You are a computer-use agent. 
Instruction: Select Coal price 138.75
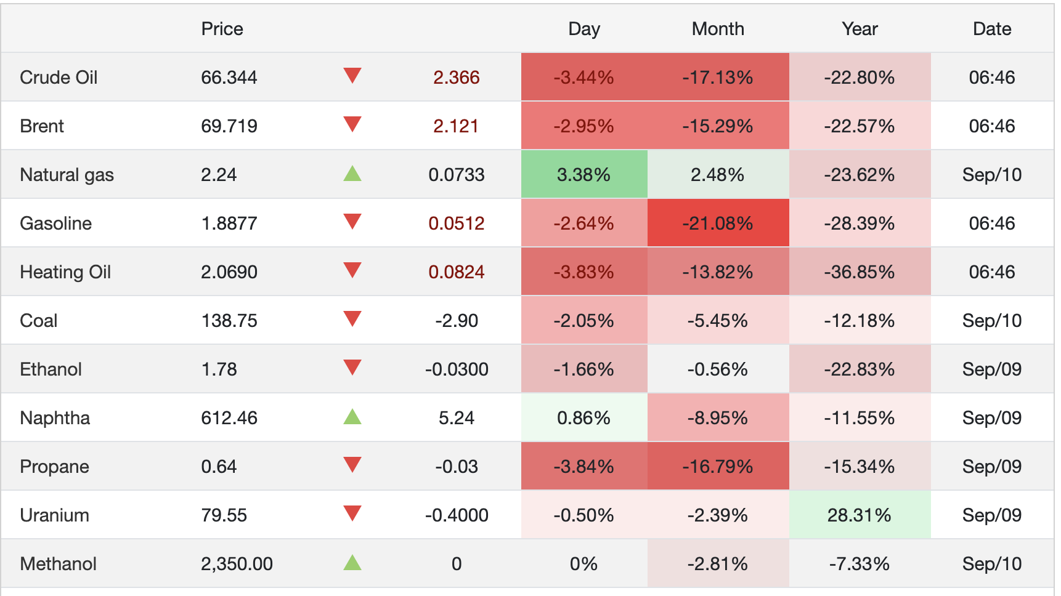click(x=229, y=321)
